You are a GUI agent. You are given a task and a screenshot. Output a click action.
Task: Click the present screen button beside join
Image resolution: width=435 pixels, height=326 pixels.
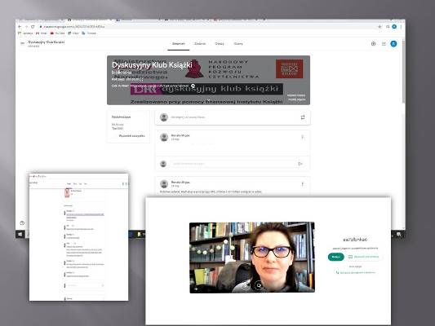click(x=363, y=257)
